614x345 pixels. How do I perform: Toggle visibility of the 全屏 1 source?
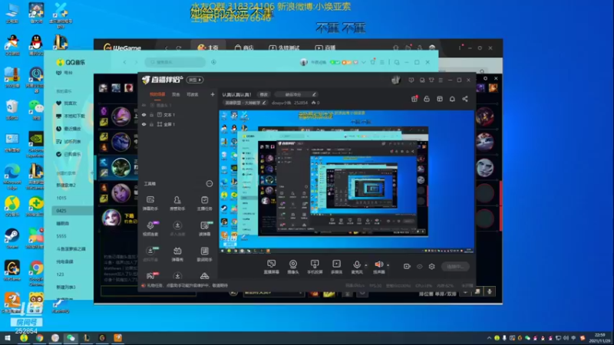tap(144, 124)
